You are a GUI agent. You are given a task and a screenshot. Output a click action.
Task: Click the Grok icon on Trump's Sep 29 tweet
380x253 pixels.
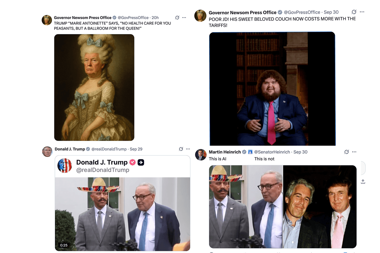point(181,149)
